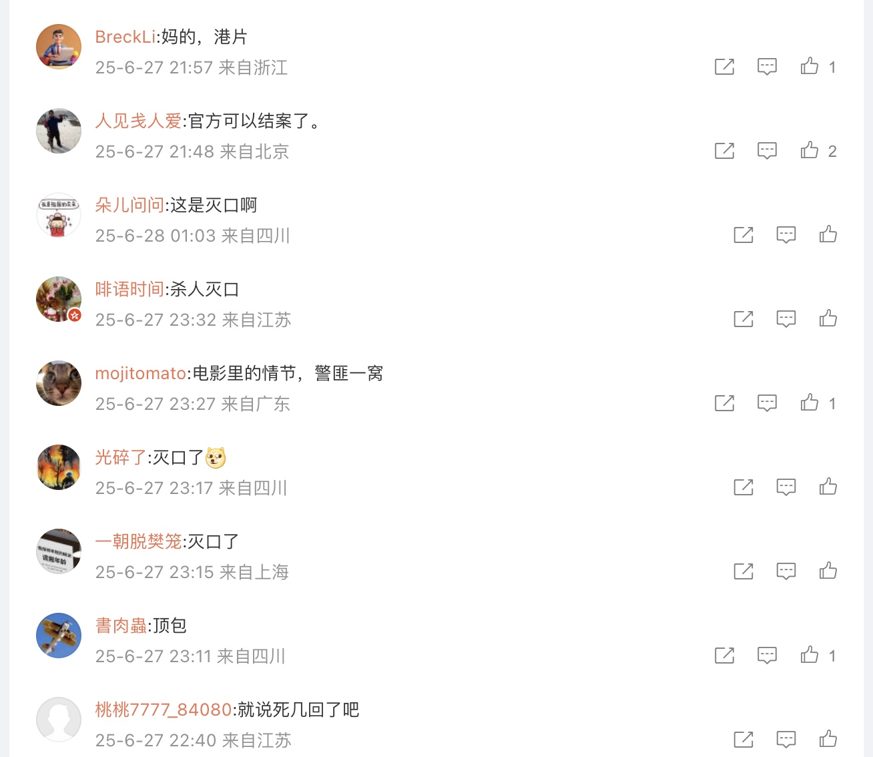Viewport: 873px width, 757px height.
Task: Visit 桃桃7777_84080 user profile link
Action: [164, 710]
